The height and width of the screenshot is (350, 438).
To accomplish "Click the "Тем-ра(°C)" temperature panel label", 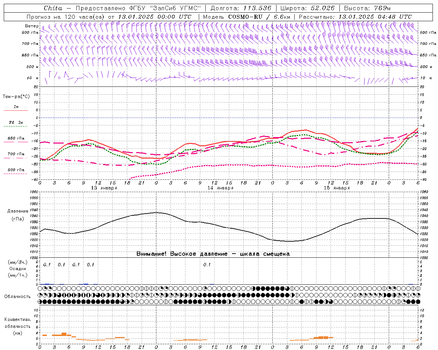I will pos(16,97).
